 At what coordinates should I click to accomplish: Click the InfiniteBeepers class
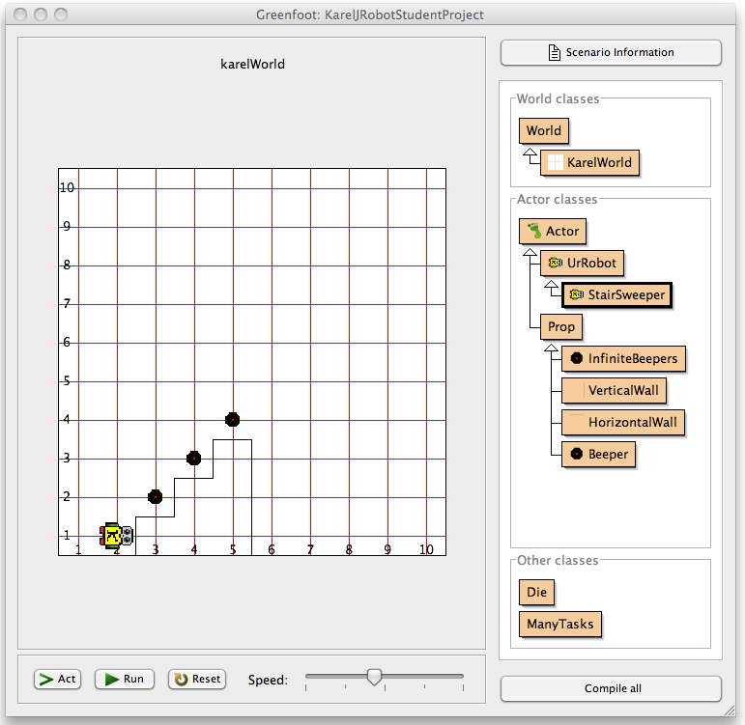click(x=623, y=358)
